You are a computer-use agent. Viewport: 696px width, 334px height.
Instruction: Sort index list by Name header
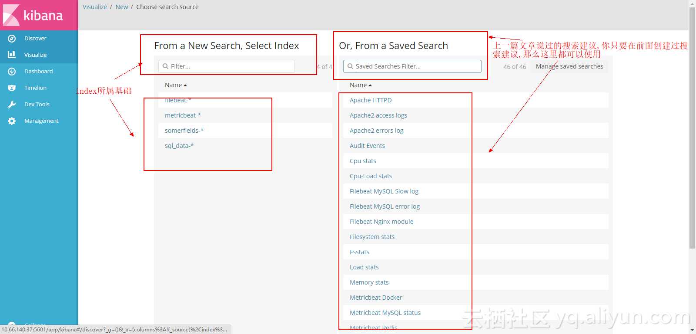tap(176, 85)
